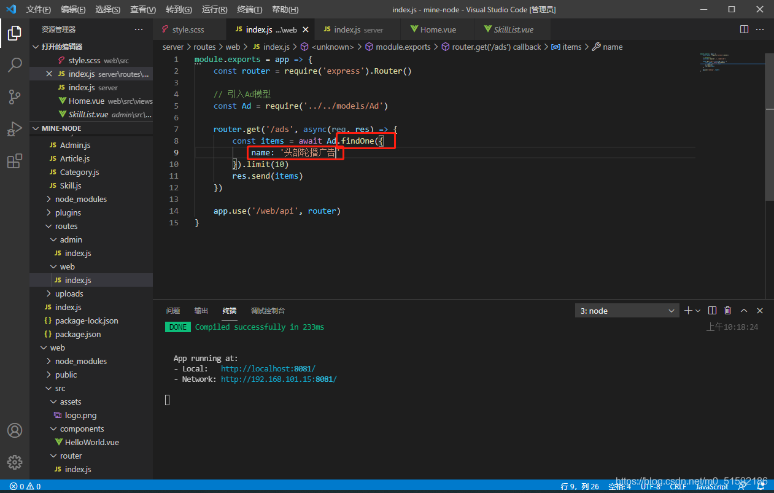Click errors and warnings count in status bar

(25, 486)
